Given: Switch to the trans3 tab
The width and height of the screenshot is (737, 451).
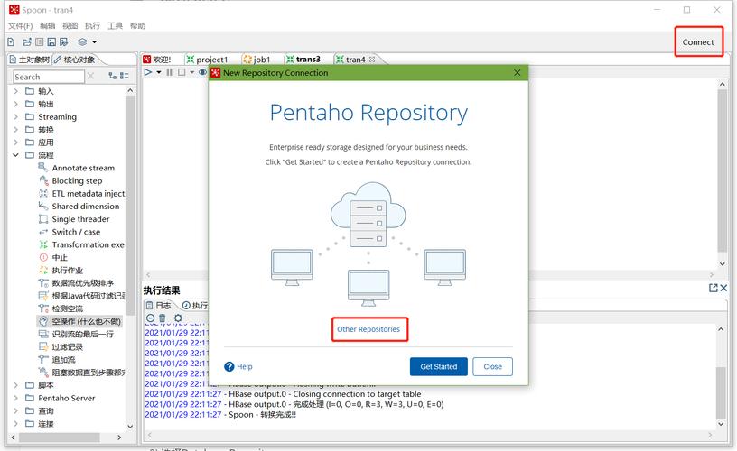Looking at the screenshot, I should point(303,60).
